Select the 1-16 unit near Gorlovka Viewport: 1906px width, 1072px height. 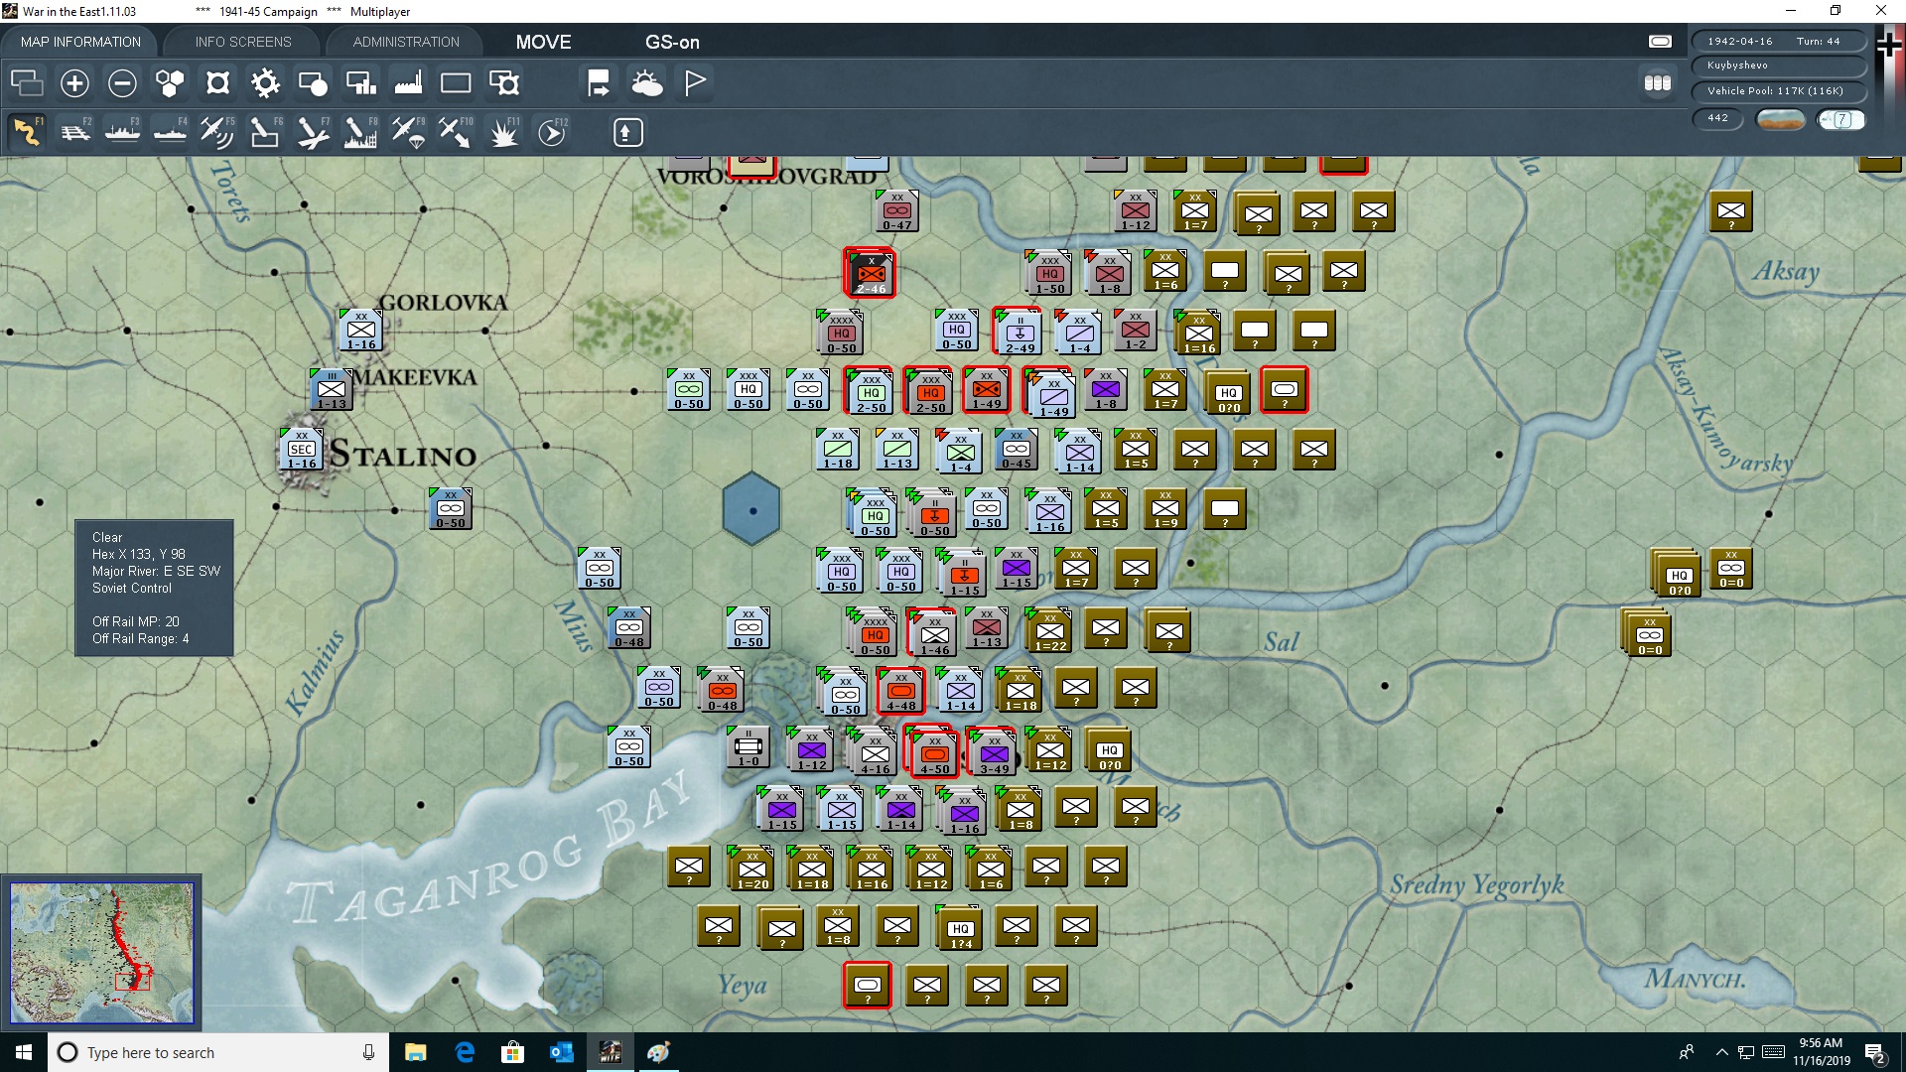click(x=361, y=332)
